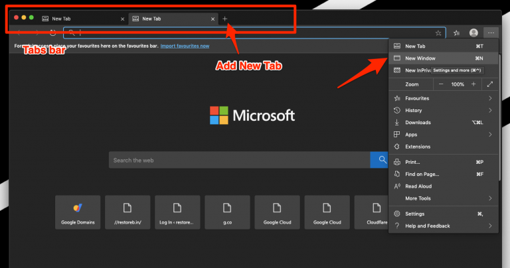Click inside the address bar
510x268 pixels.
254,33
